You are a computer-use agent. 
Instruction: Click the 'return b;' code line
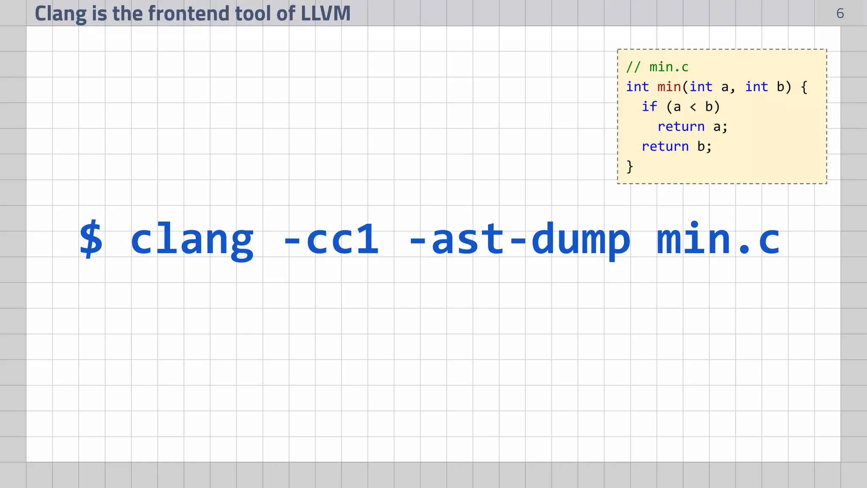pos(676,147)
